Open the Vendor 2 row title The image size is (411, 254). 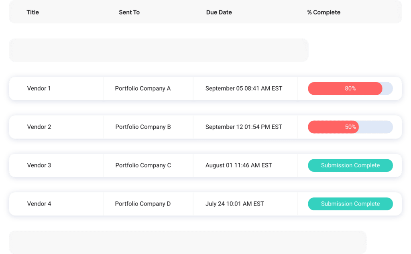[x=39, y=127]
